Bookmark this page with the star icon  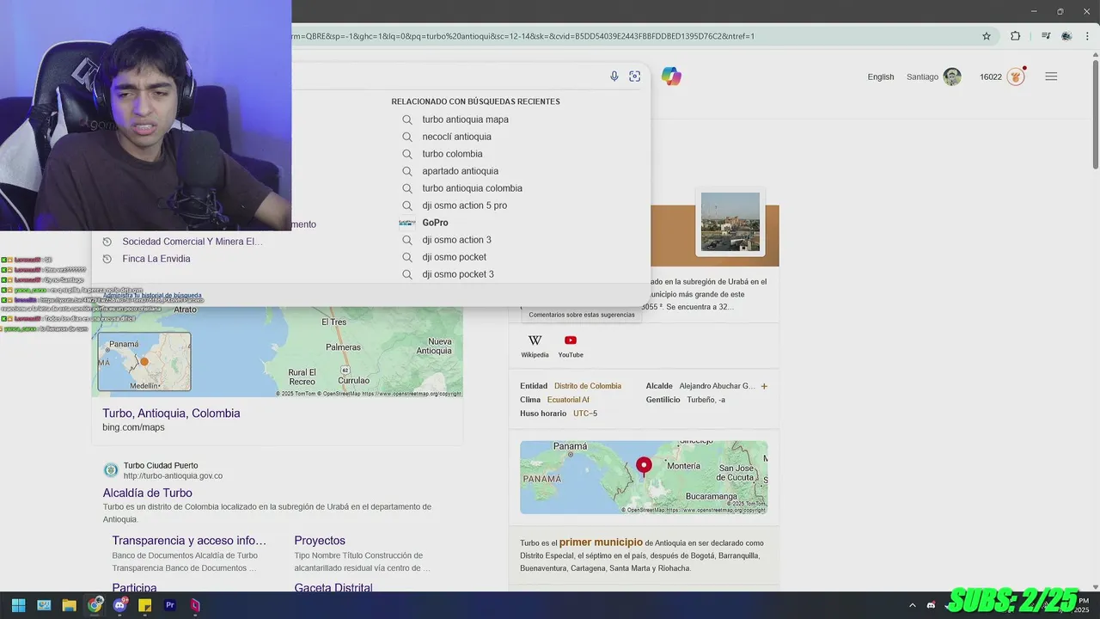click(x=987, y=36)
